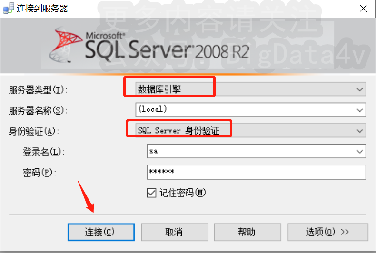Open the 服务器名称 dropdown arrow
Screen dimensions: 376x253
click(359, 110)
